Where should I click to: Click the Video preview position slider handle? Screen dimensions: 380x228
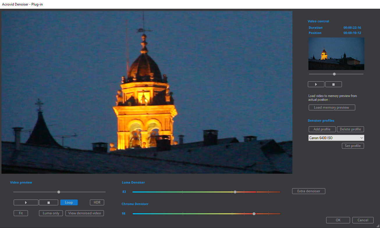[59, 192]
